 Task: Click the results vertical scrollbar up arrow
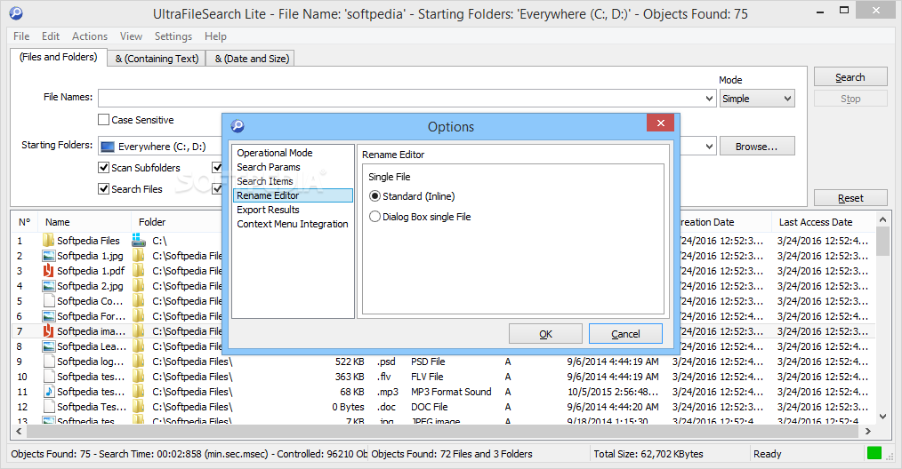[883, 219]
